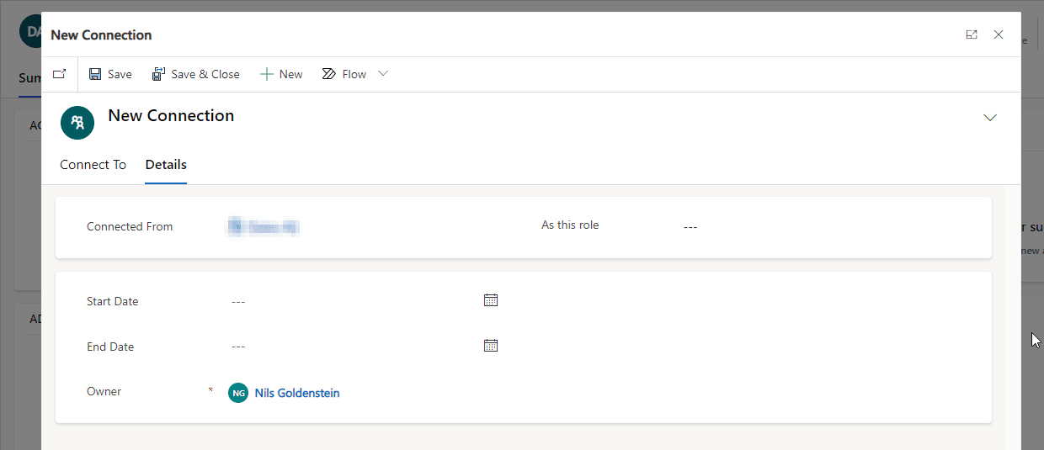Expand the dropdown chevron beside Flow
1044x450 pixels.
383,74
